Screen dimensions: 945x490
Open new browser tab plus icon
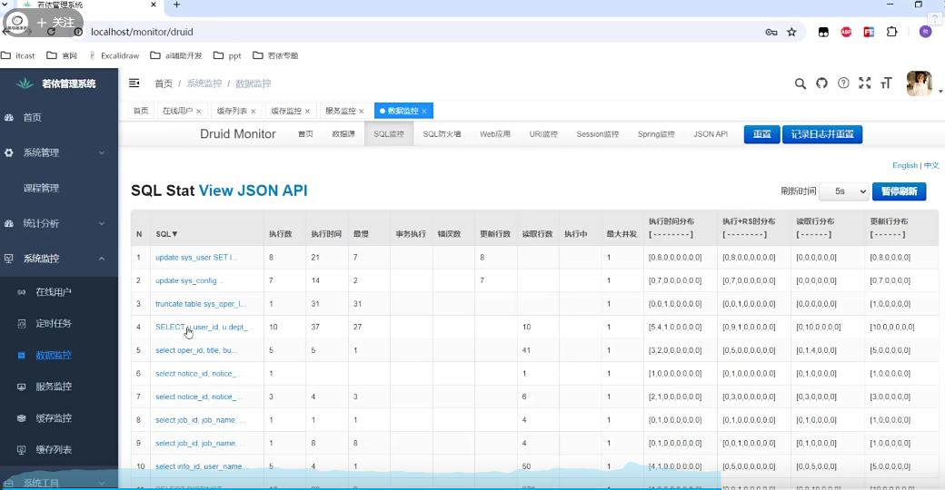[x=176, y=5]
